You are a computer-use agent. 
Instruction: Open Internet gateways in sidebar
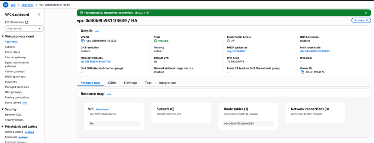(x=15, y=57)
